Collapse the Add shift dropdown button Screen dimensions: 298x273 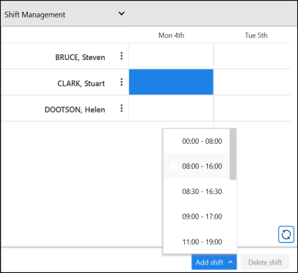pyautogui.click(x=214, y=262)
